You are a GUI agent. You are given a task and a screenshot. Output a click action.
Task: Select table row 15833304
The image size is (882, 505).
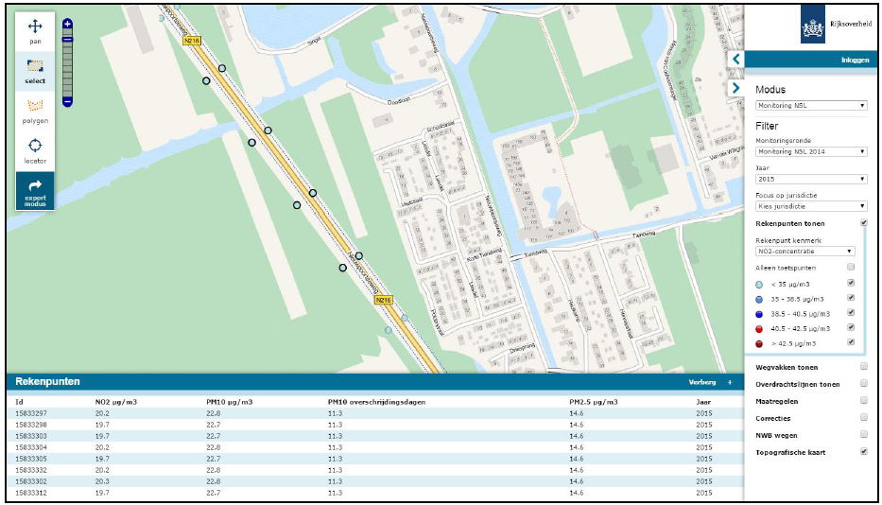pyautogui.click(x=374, y=447)
